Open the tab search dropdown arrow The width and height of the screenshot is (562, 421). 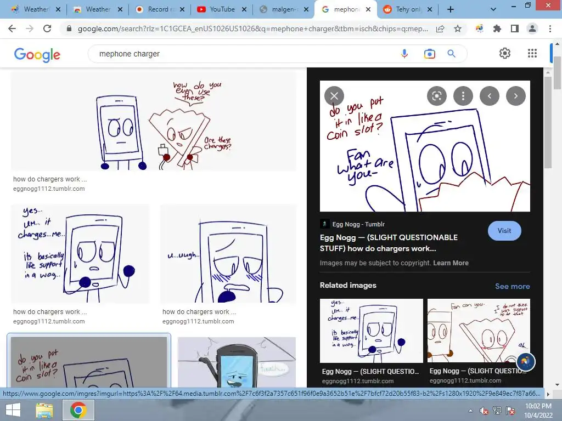click(493, 10)
